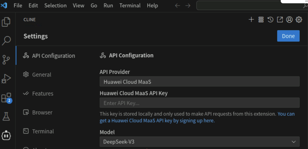The width and height of the screenshot is (308, 149).
Task: Switch to the Features settings tab
Action: (42, 94)
